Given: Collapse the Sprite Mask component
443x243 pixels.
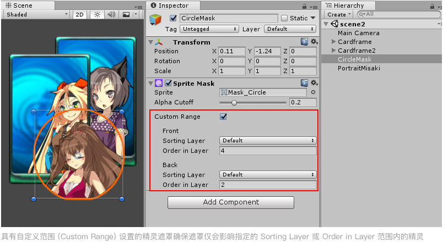Looking at the screenshot, I should tap(150, 84).
